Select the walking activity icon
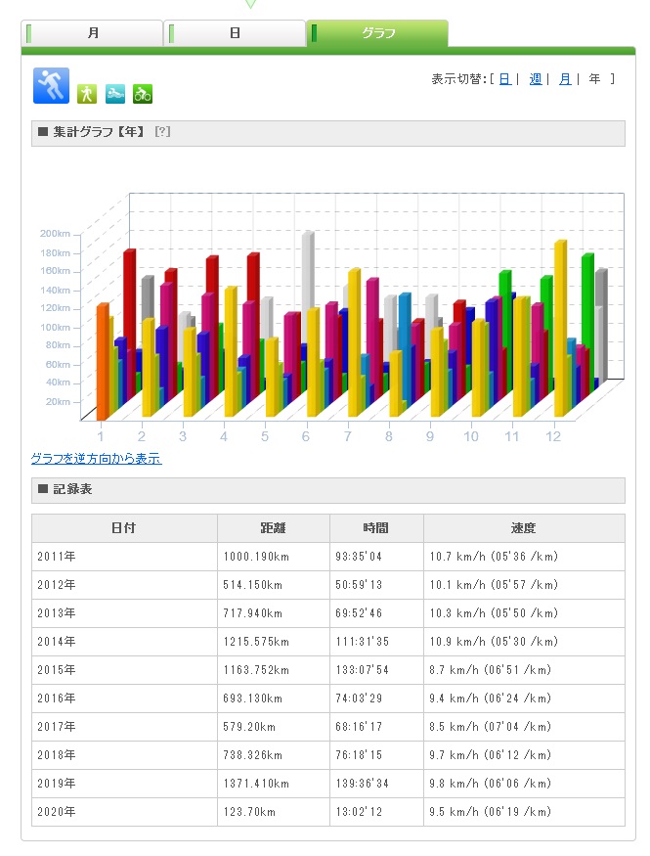This screenshot has width=650, height=856. coord(87,94)
